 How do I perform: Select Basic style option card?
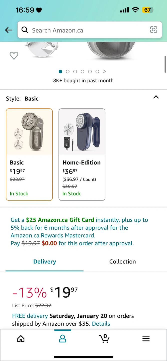click(x=29, y=154)
